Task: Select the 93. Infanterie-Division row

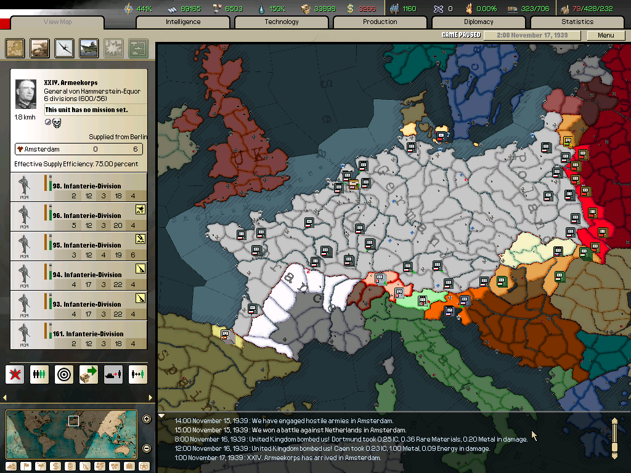Action: (x=79, y=305)
